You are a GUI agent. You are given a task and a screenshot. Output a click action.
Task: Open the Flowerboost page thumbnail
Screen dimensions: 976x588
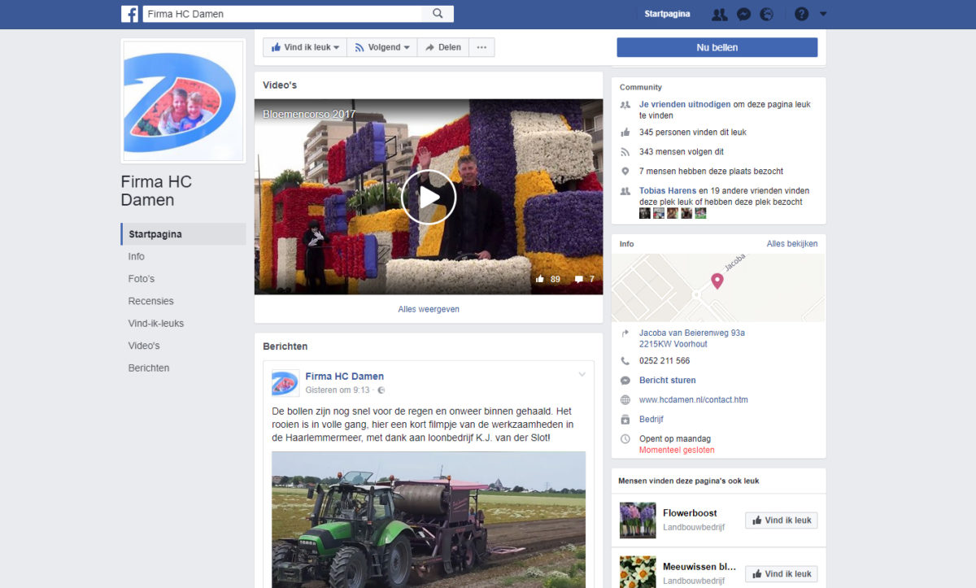click(x=638, y=520)
